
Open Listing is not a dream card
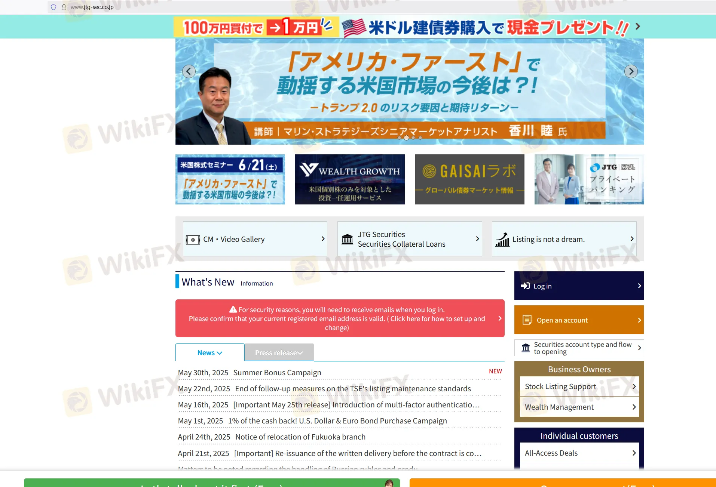tap(564, 239)
